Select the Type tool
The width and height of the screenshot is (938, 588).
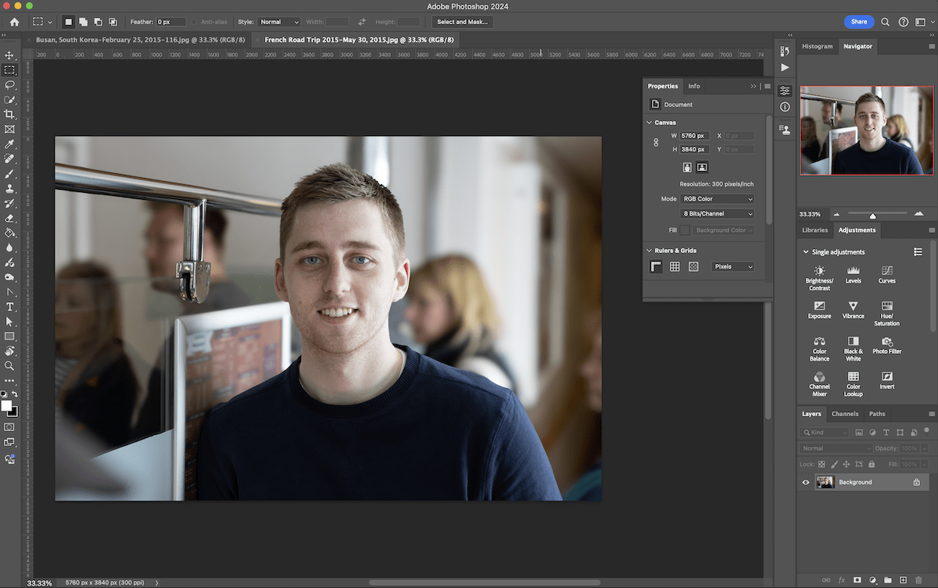10,307
